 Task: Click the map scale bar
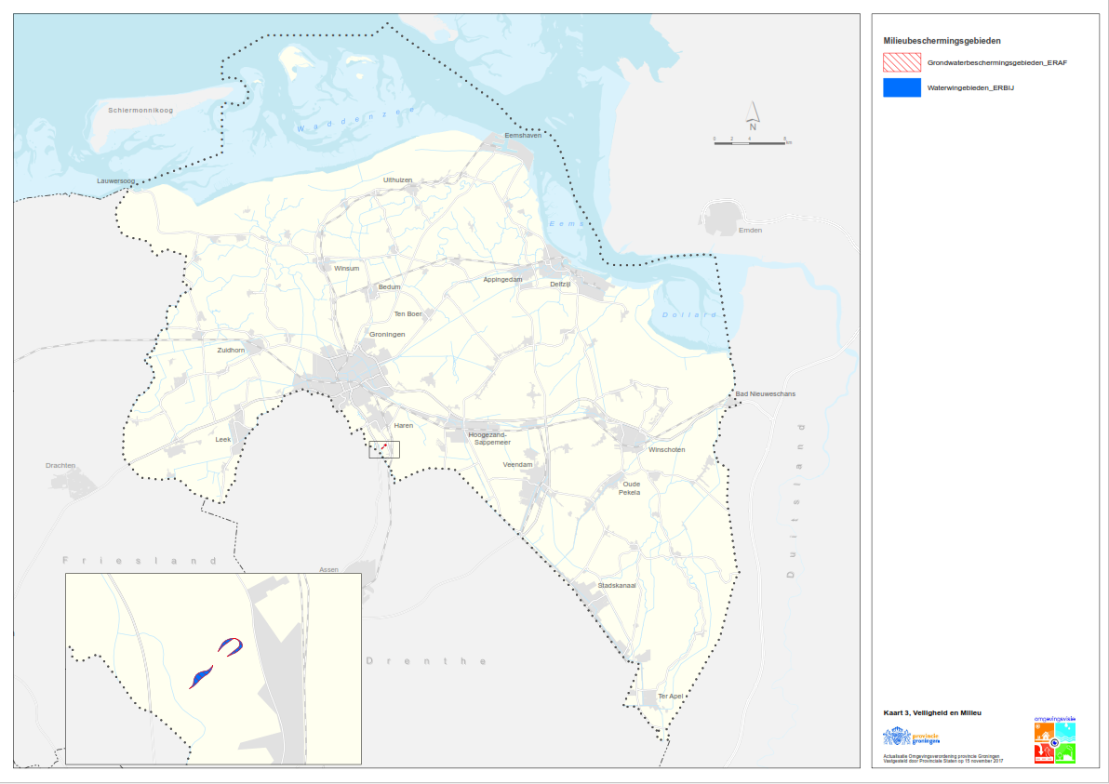tap(751, 140)
